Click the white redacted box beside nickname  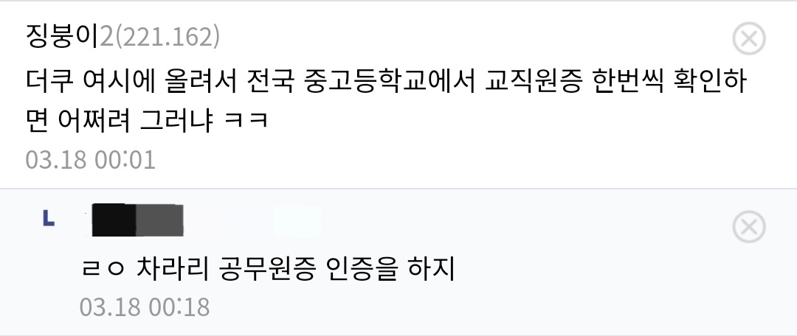point(297,221)
